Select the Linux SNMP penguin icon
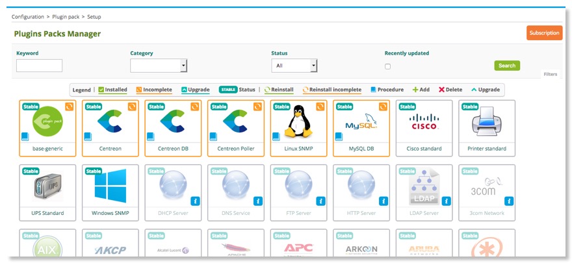This screenshot has height=263, width=572. tap(300, 121)
